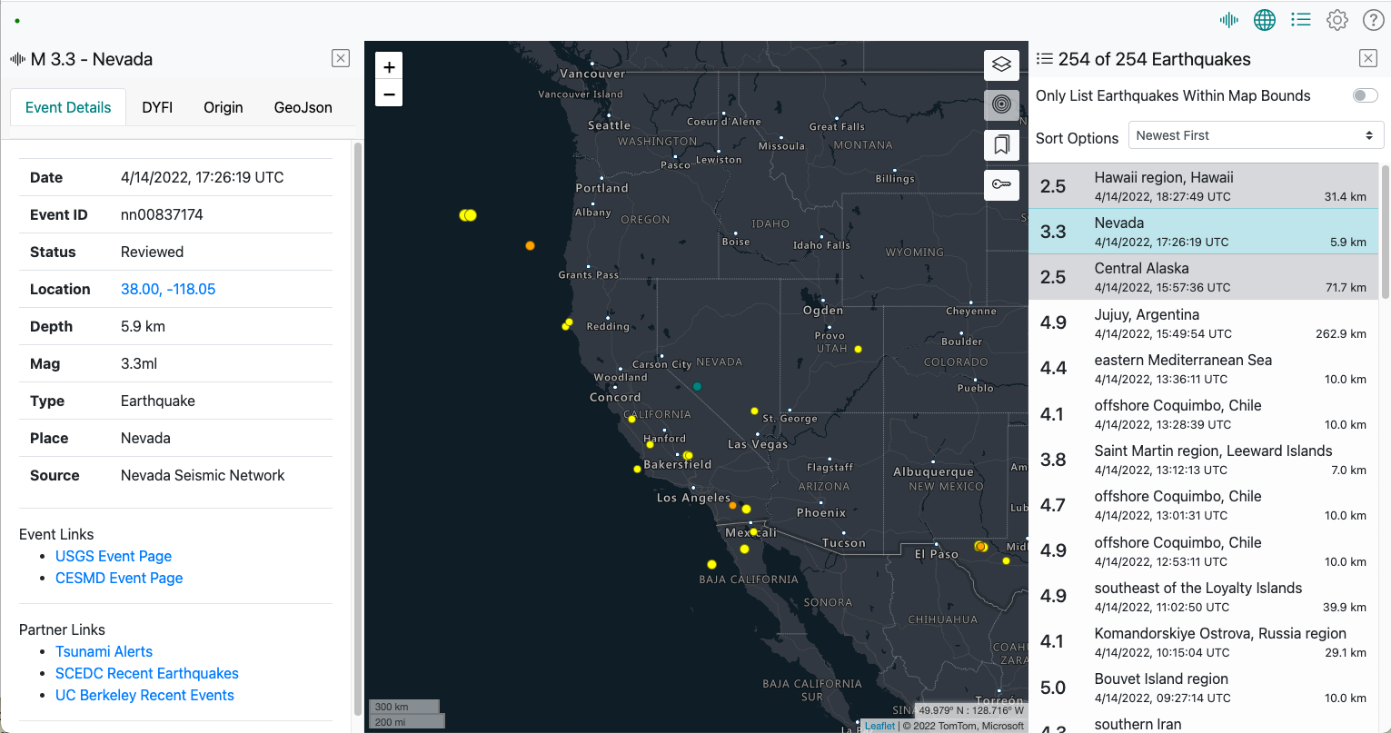Click the seismograph waveform icon in top bar
The height and width of the screenshot is (733, 1391).
1229,20
